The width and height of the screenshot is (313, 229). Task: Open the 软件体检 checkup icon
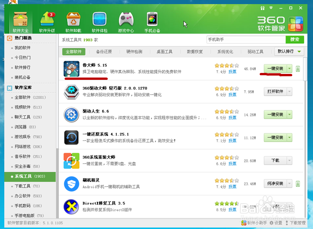pyautogui.click(x=100, y=21)
